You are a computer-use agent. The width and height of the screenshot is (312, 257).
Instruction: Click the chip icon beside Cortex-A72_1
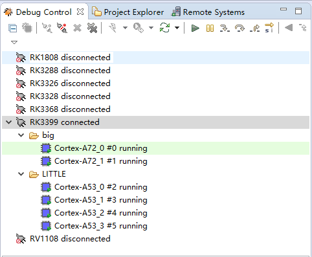(46, 161)
